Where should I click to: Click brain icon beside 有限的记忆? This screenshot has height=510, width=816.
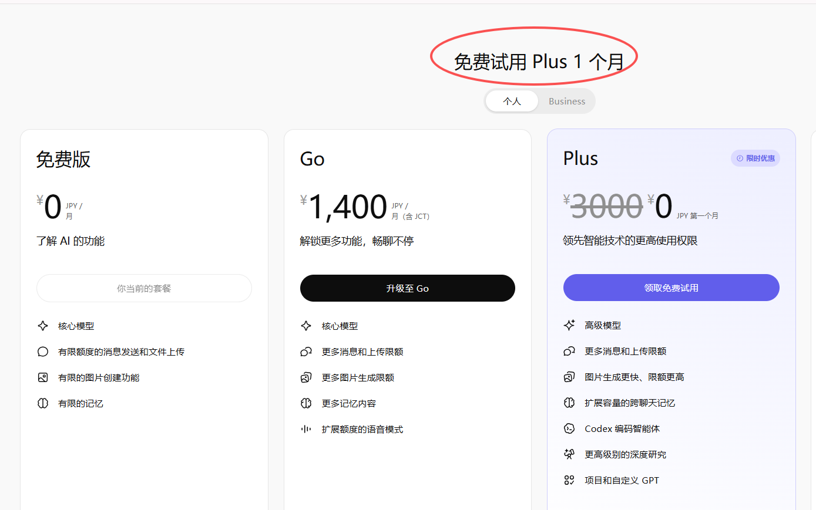tap(43, 403)
